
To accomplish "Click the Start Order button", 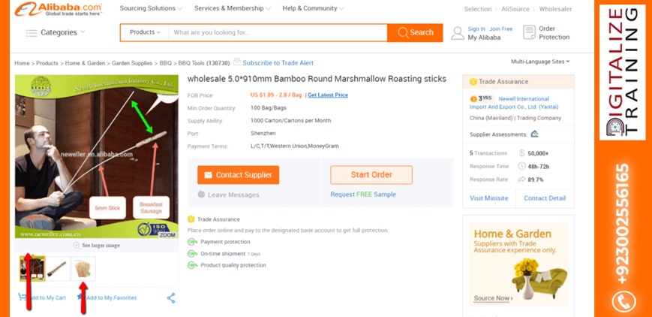I will (371, 175).
